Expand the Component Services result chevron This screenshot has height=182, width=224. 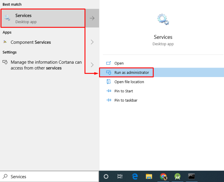92,42
